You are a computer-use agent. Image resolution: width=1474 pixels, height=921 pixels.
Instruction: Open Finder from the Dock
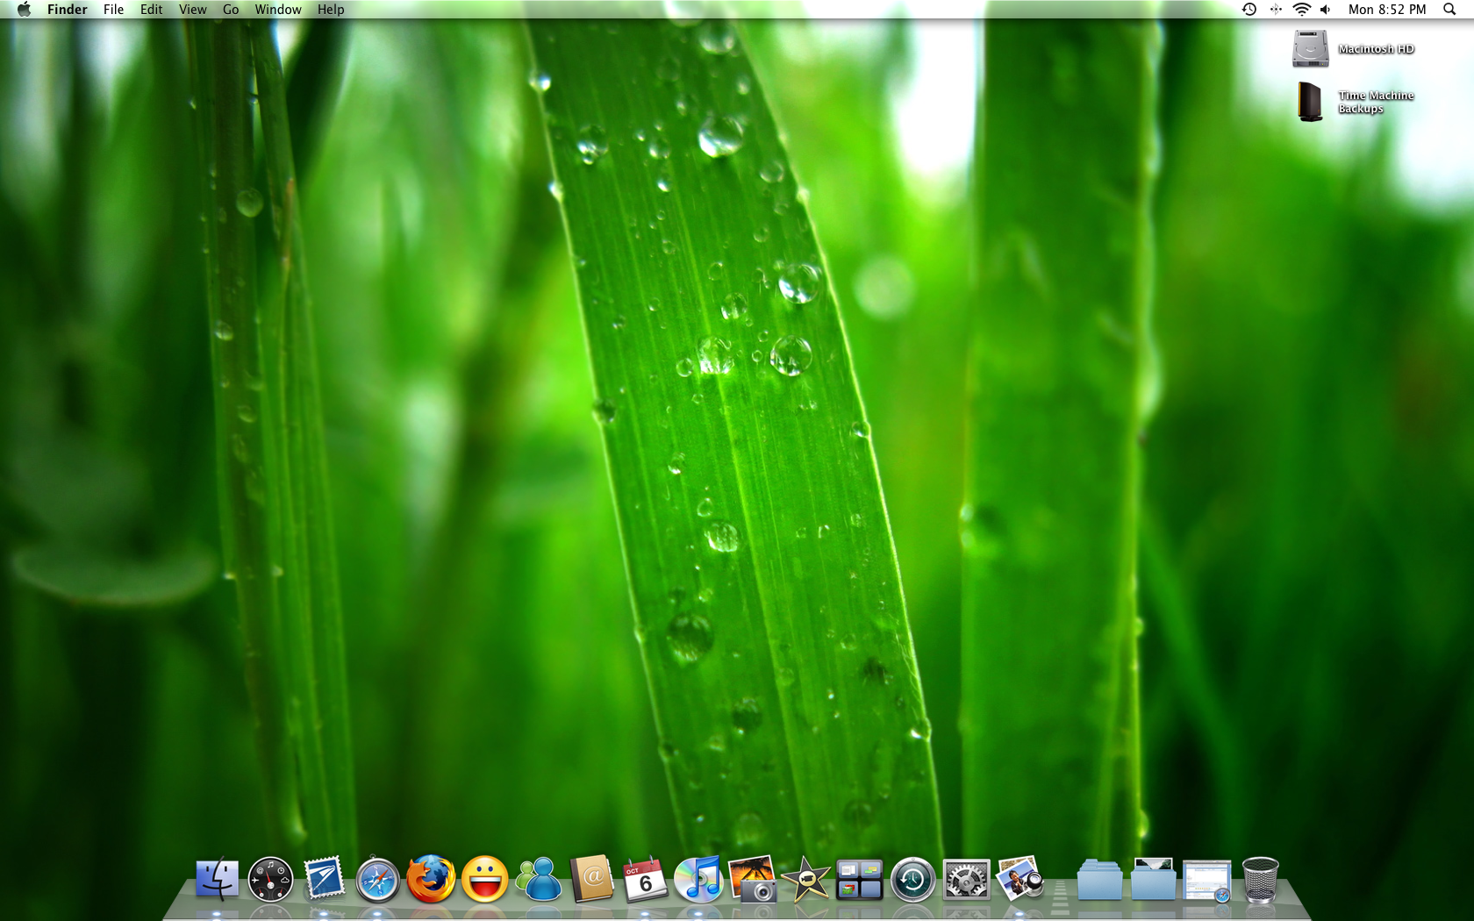point(217,879)
